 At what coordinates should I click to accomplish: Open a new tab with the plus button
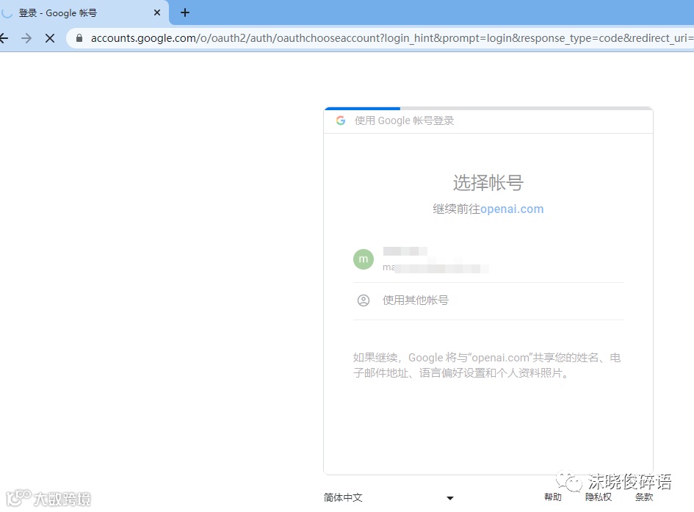(x=185, y=12)
